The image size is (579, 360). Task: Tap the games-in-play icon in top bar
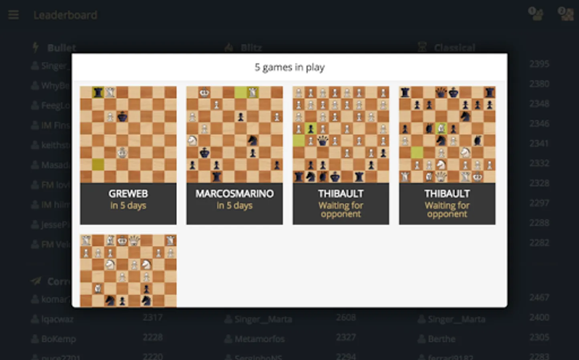click(x=566, y=14)
